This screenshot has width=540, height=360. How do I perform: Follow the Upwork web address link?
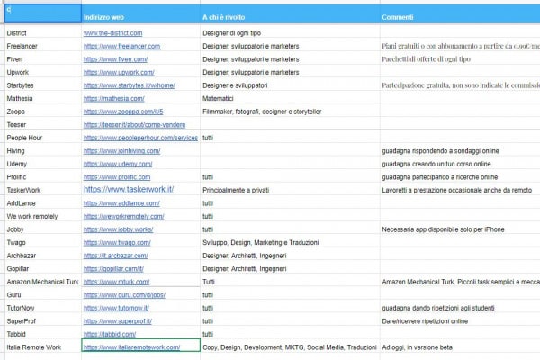[x=118, y=72]
